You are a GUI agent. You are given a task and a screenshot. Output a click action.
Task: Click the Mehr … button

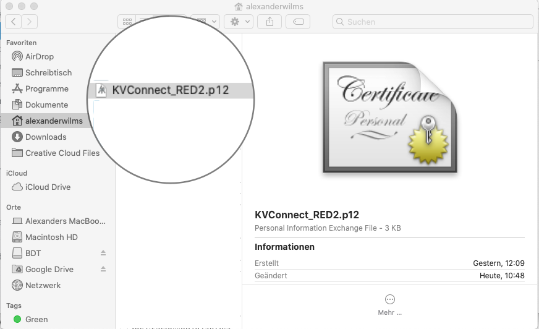pyautogui.click(x=389, y=304)
